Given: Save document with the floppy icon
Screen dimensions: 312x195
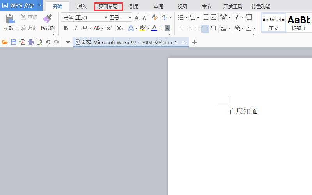Looking at the screenshot, I should point(14,42).
